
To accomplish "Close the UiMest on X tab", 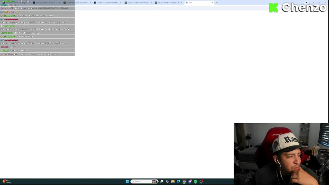I will point(121,3).
